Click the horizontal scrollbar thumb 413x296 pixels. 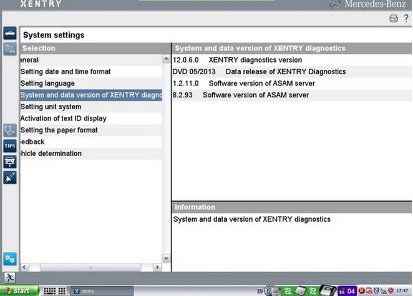tap(90, 267)
